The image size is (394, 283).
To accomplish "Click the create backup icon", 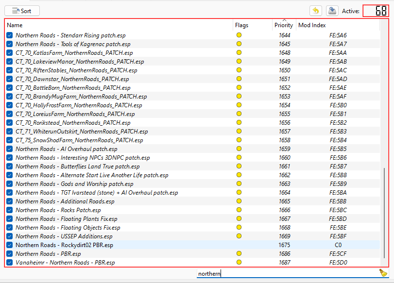I will pos(332,11).
